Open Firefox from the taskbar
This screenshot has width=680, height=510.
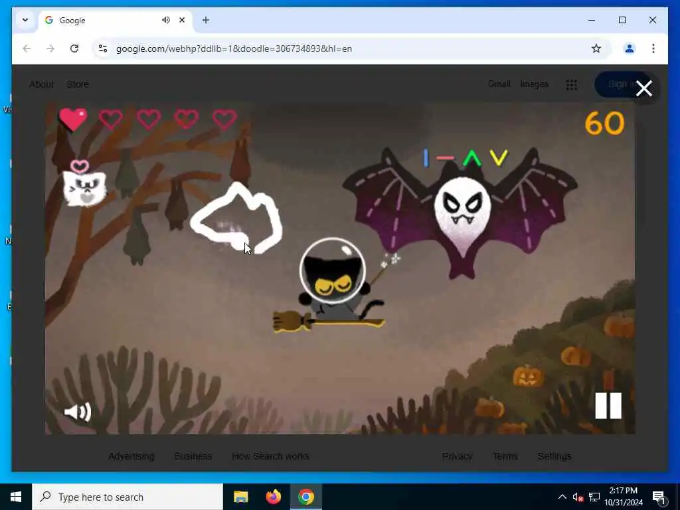point(273,497)
